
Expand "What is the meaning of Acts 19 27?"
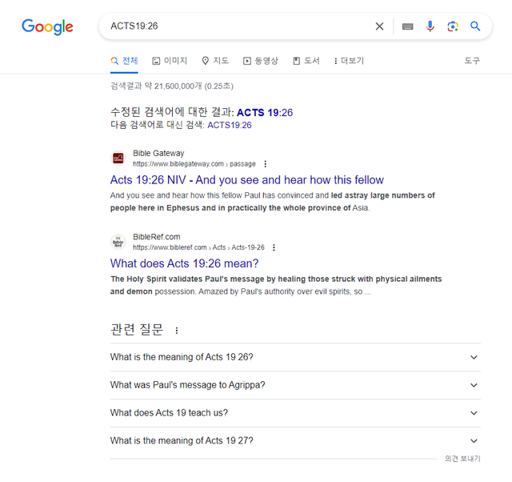point(474,441)
